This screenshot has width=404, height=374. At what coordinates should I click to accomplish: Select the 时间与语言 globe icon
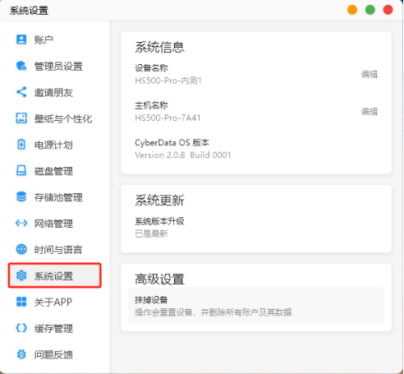[21, 249]
